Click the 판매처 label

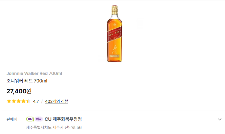(12, 119)
